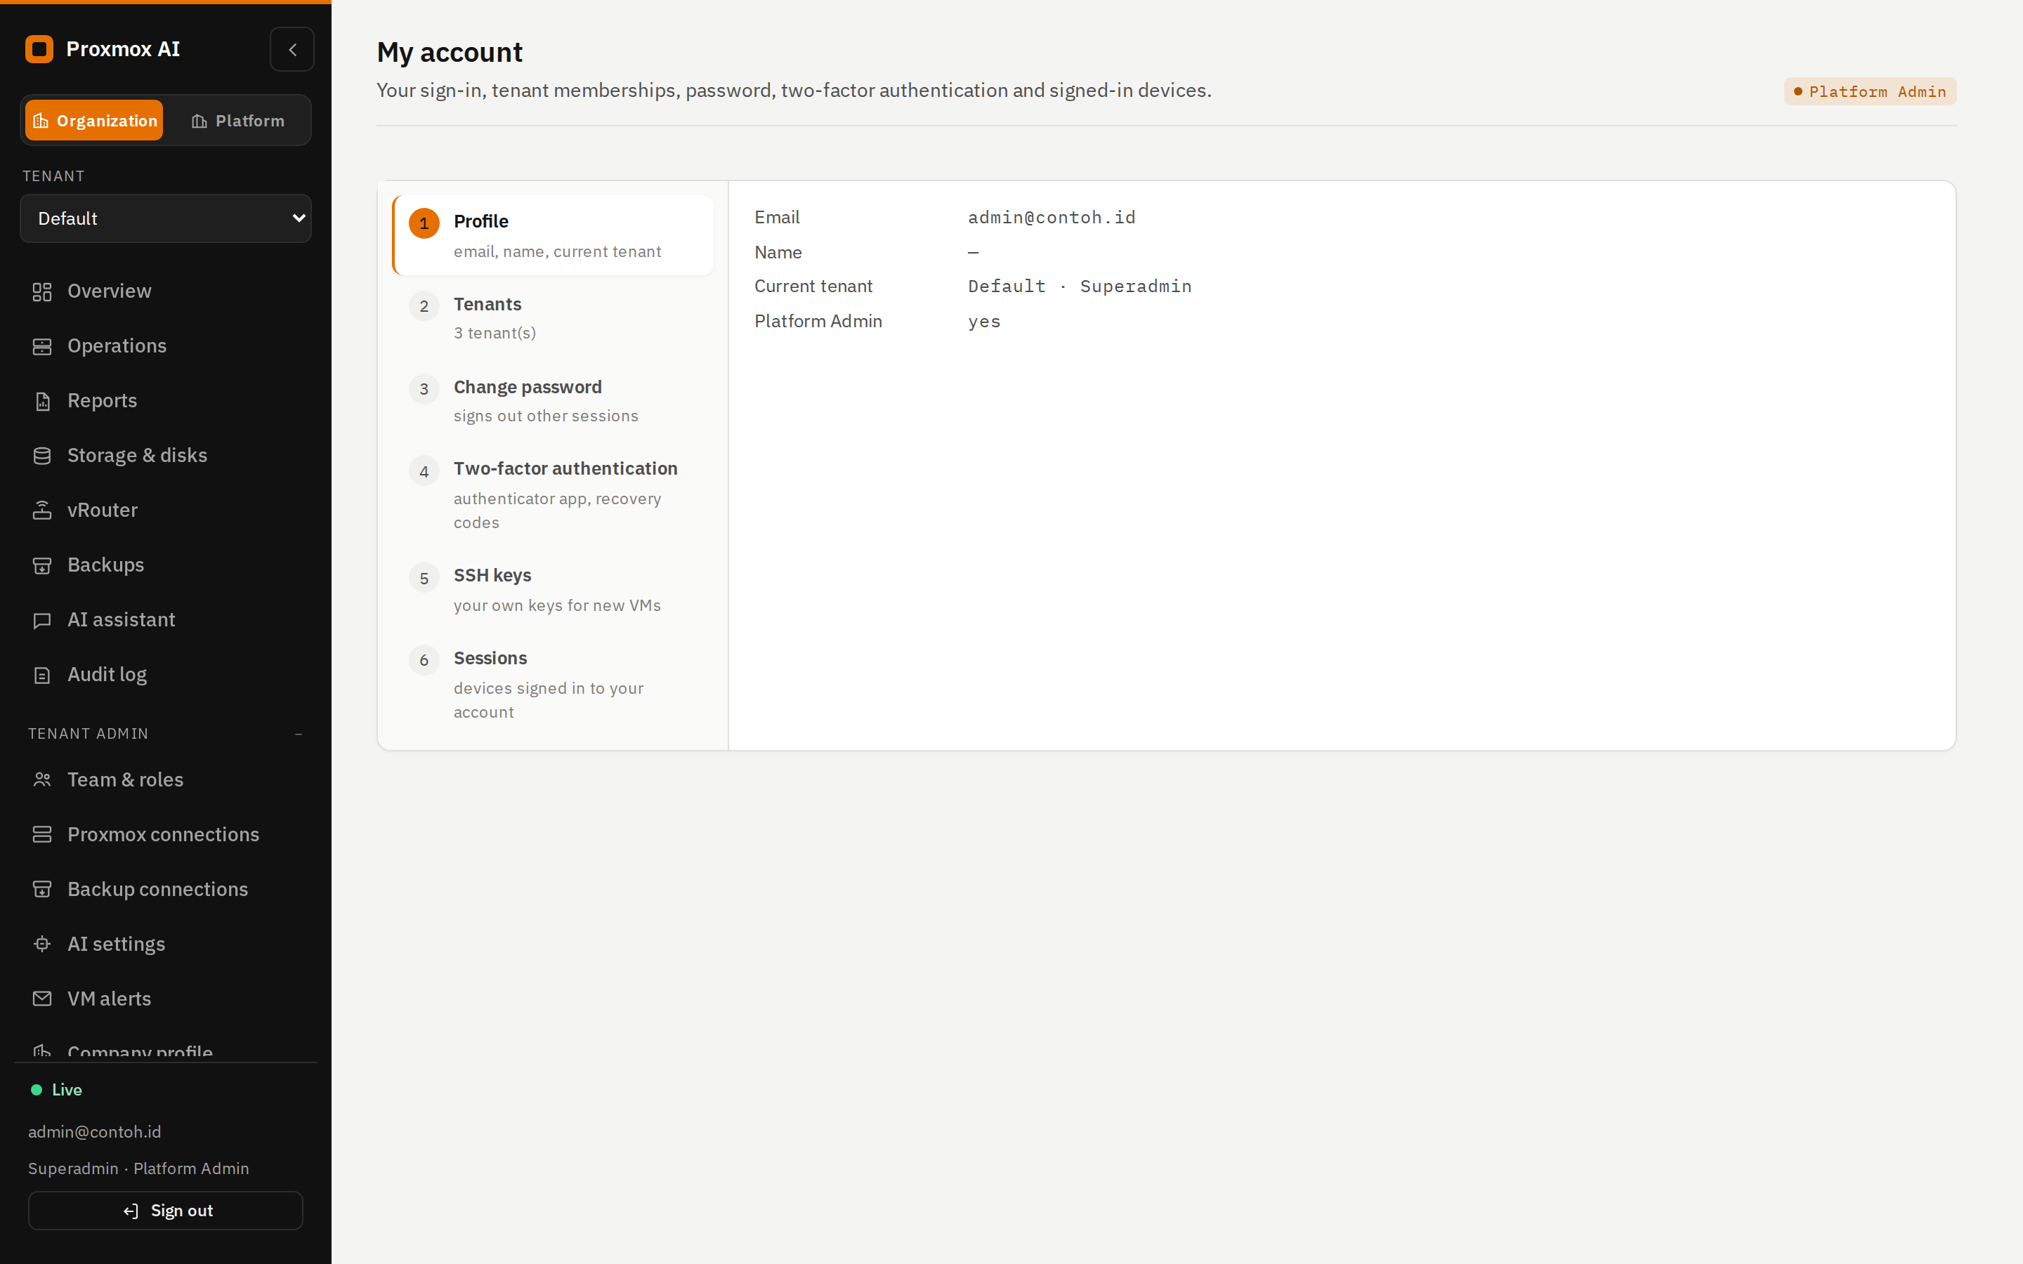Click the AI assistant chat icon

(x=42, y=620)
